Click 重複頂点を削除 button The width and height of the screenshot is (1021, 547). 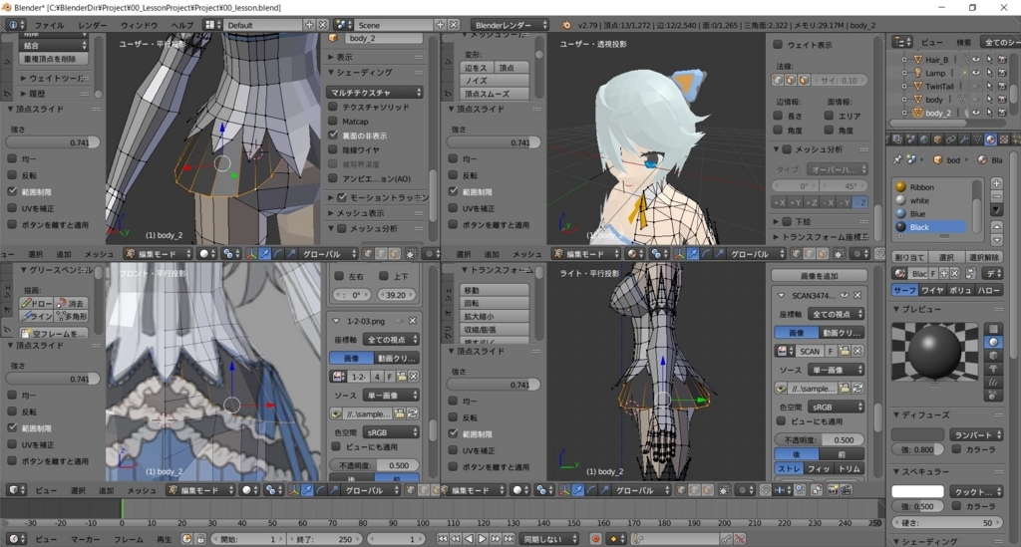click(x=51, y=59)
